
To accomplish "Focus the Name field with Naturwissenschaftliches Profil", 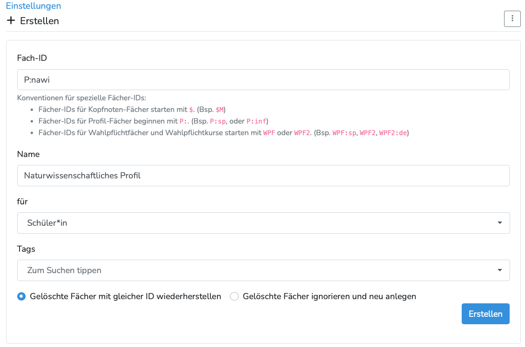I will coord(263,176).
